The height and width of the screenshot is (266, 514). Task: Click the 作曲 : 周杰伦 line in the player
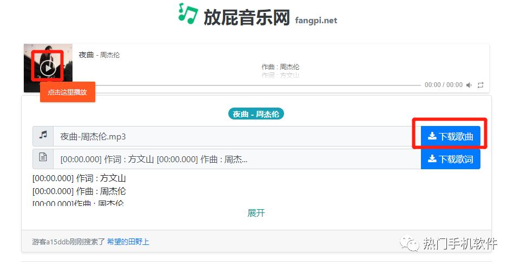click(280, 67)
